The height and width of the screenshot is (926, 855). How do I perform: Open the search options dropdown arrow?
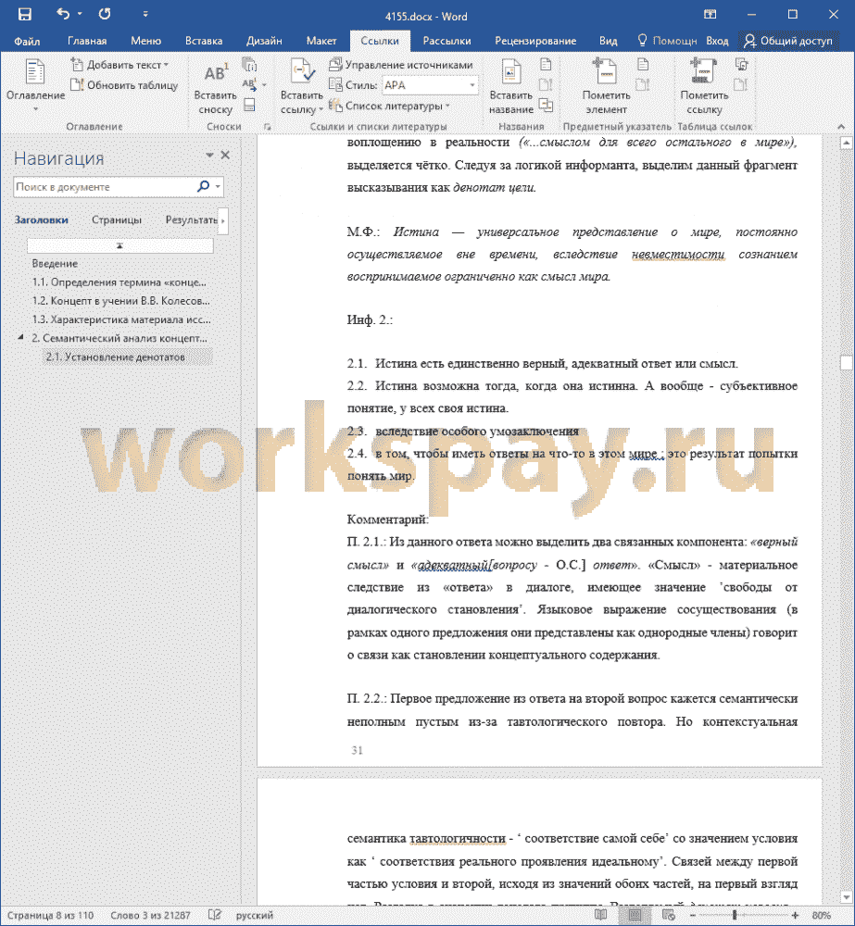point(218,187)
